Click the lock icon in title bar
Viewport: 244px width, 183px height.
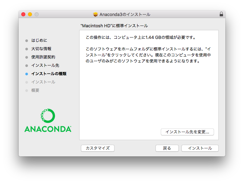pos(221,14)
